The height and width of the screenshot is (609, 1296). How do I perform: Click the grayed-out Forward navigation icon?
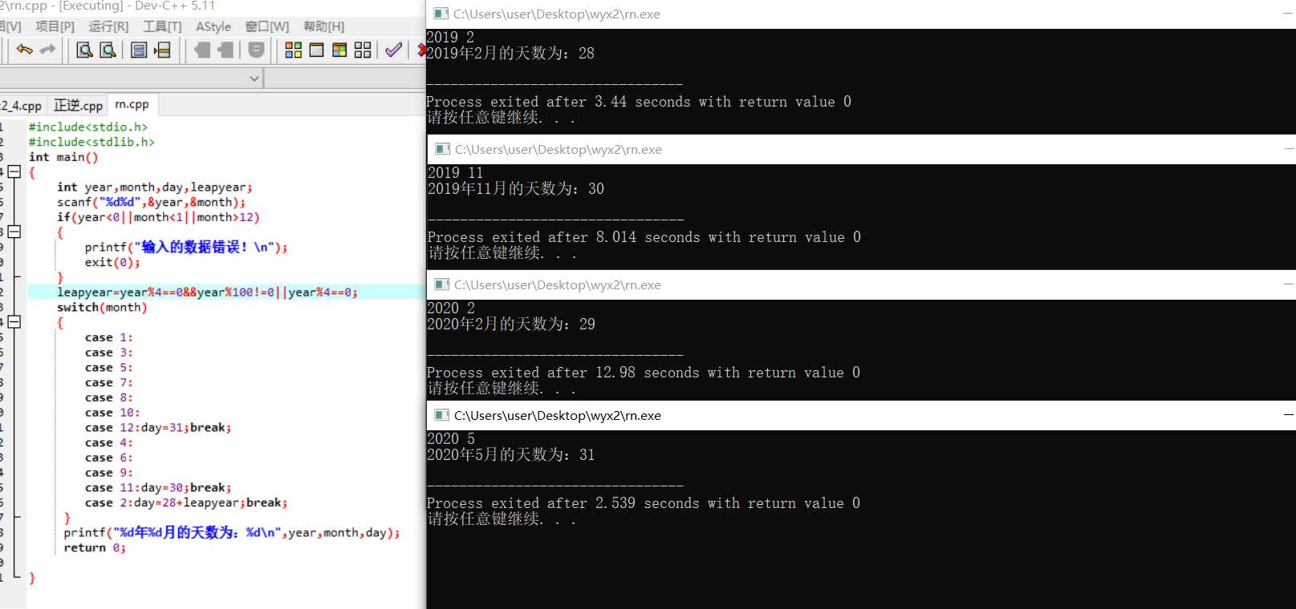click(x=225, y=50)
